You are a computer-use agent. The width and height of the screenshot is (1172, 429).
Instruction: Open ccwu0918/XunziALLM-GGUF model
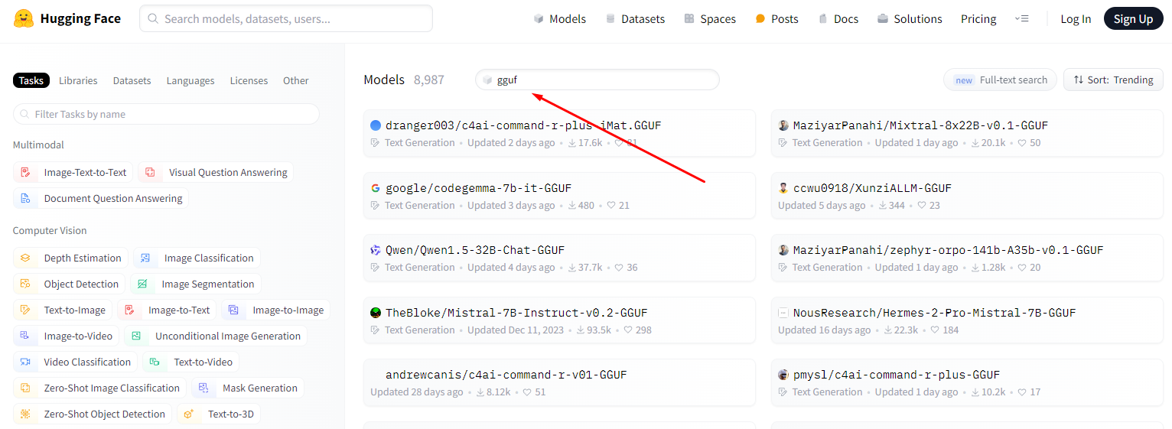pyautogui.click(x=967, y=196)
